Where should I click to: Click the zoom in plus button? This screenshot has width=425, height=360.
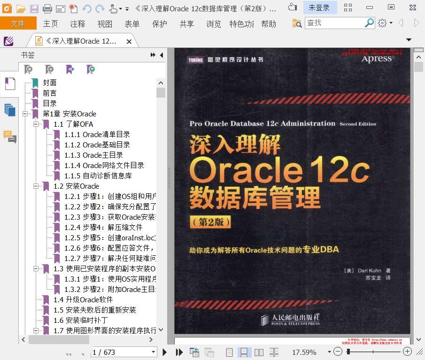(x=407, y=352)
